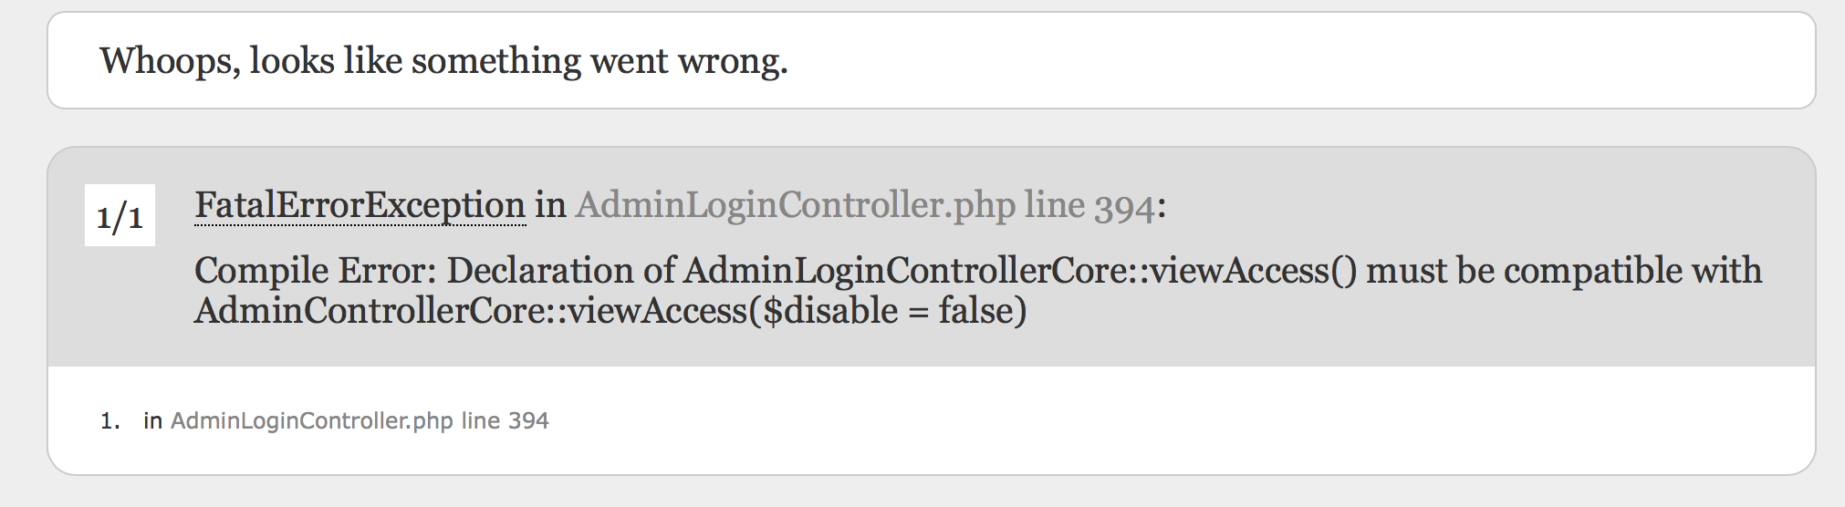Click the word 'Whoops,' in the top banner

170,61
